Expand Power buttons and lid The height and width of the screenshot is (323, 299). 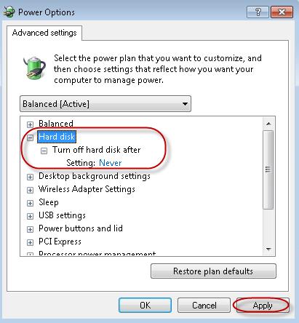[x=30, y=229]
